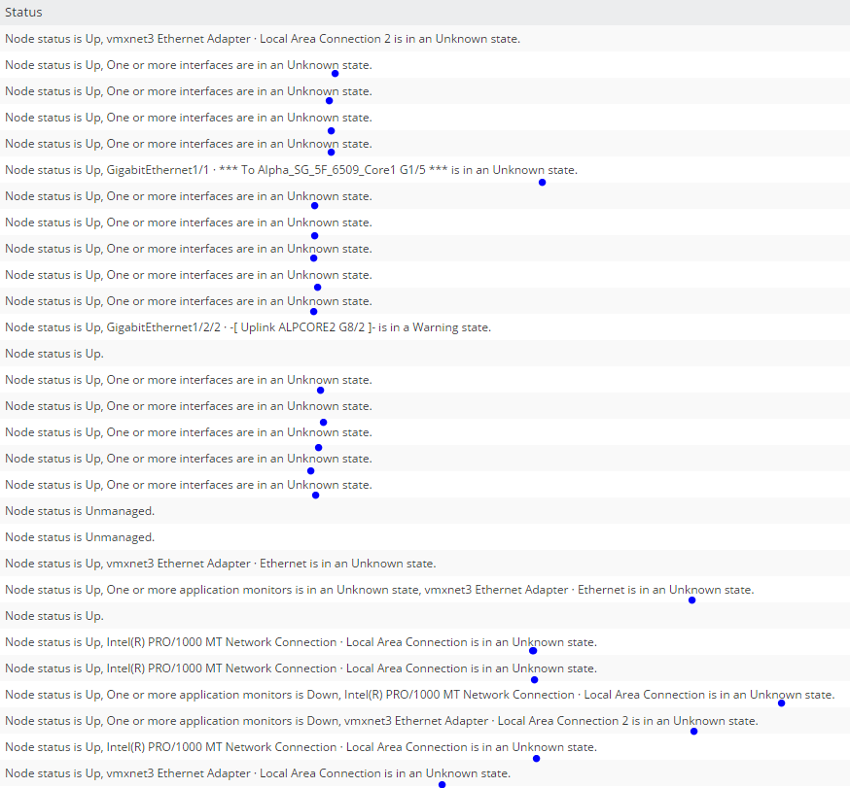Select 'application monitors is Down, vmxnet3 Ethernet Adapter' row
This screenshot has height=788, width=850.
[x=425, y=720]
